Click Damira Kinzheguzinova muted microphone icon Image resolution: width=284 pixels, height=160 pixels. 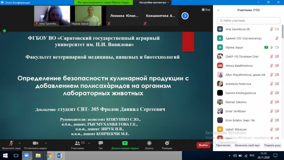point(271,93)
